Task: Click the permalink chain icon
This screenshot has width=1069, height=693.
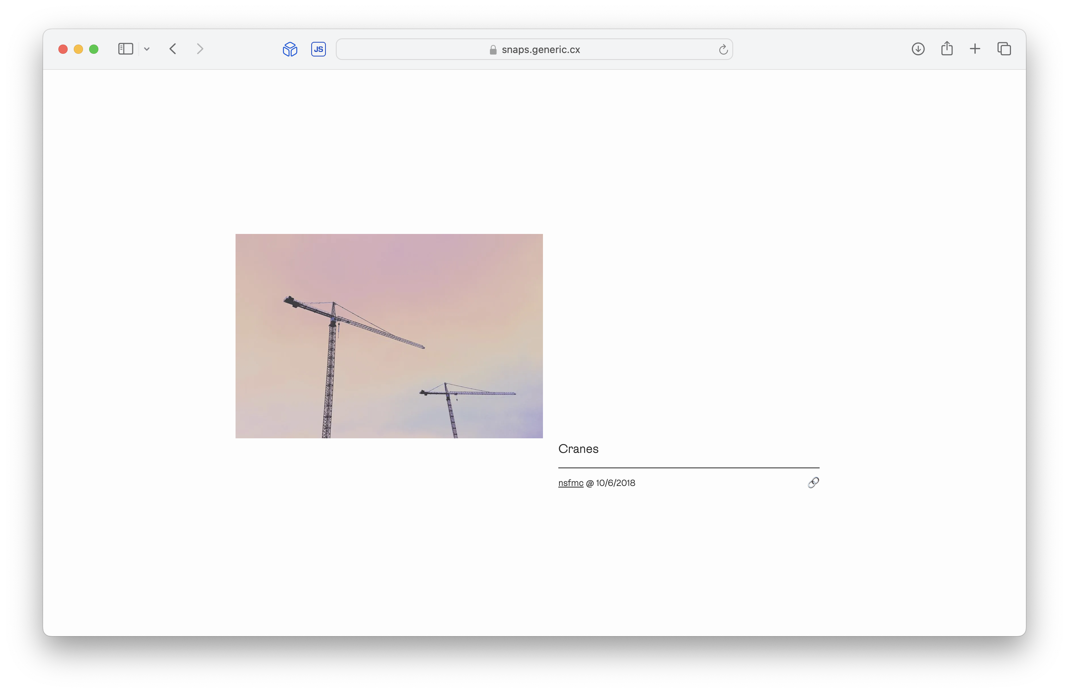Action: point(813,483)
